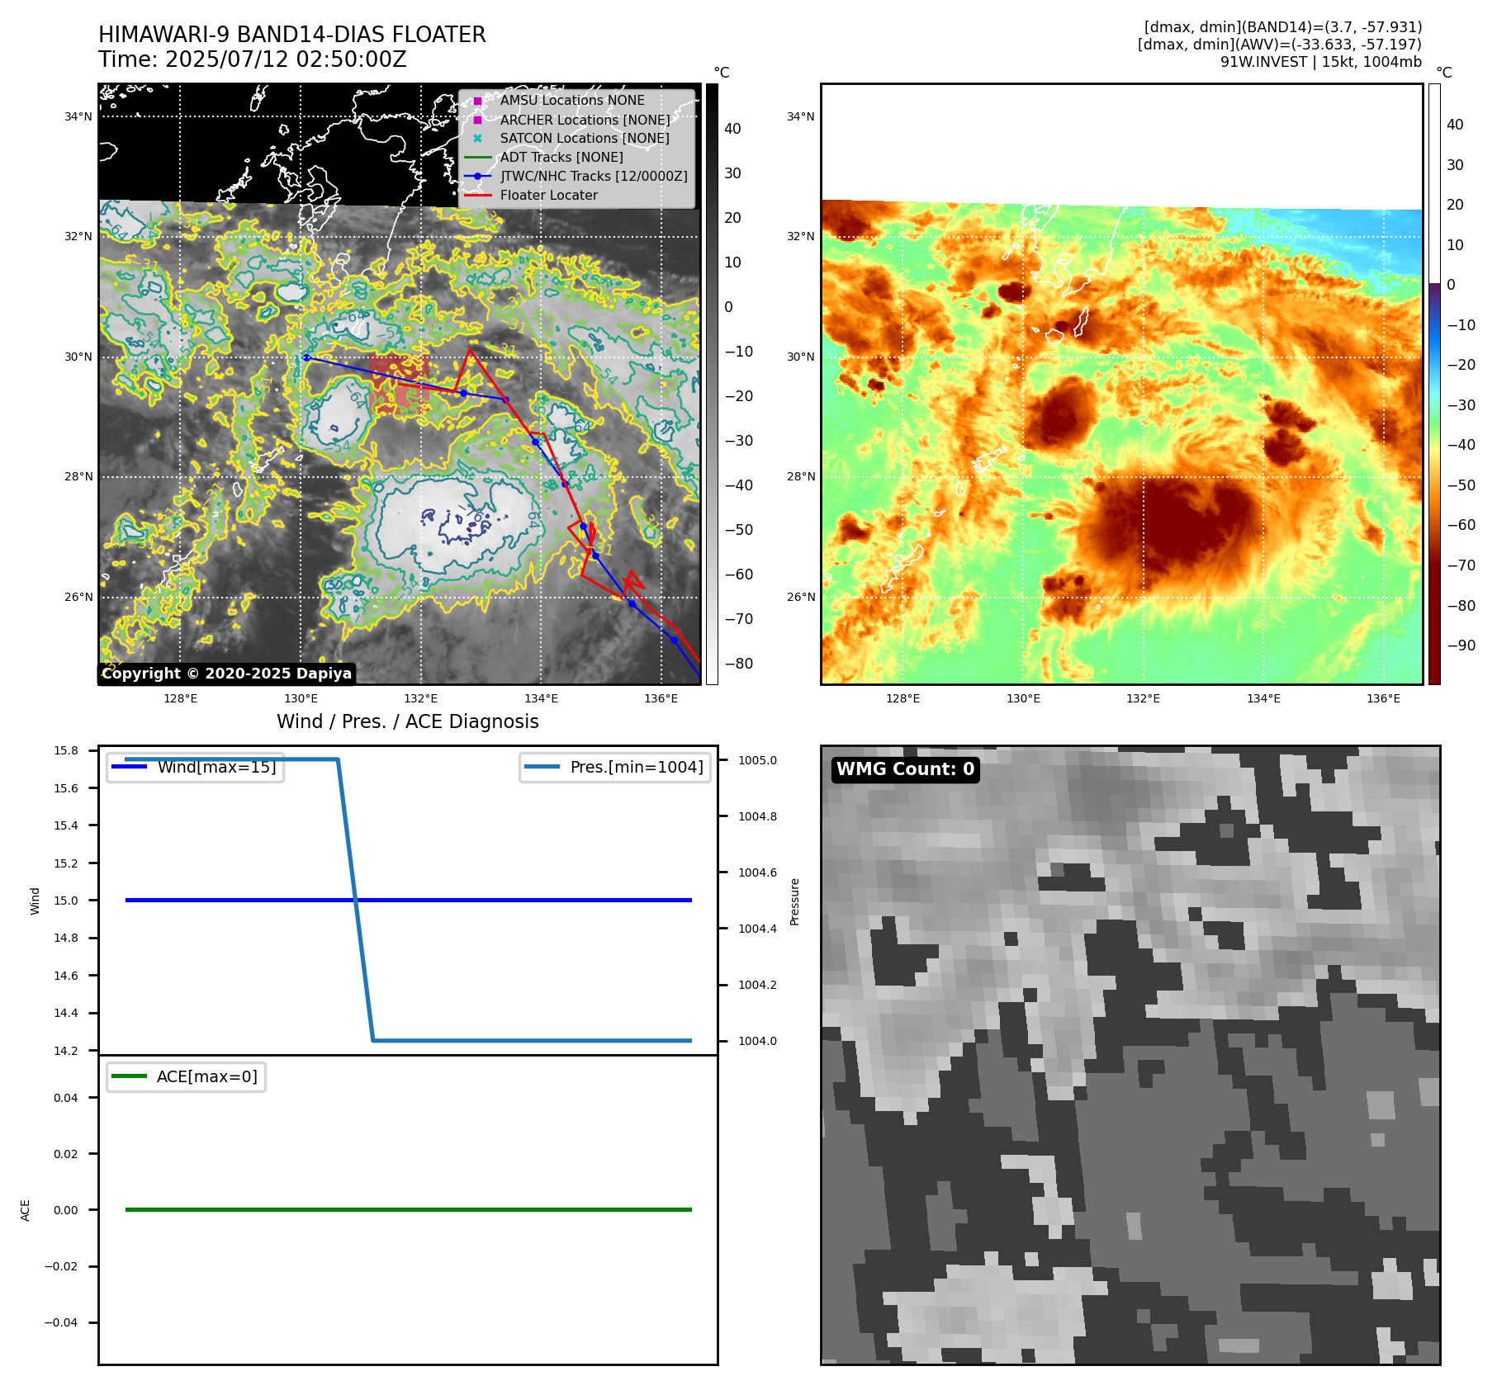Viewport: 1497px width, 1395px height.
Task: Click the 'HIMAWARI-9 BAND14-DIAS FLOATER' title
Action: pyautogui.click(x=292, y=35)
